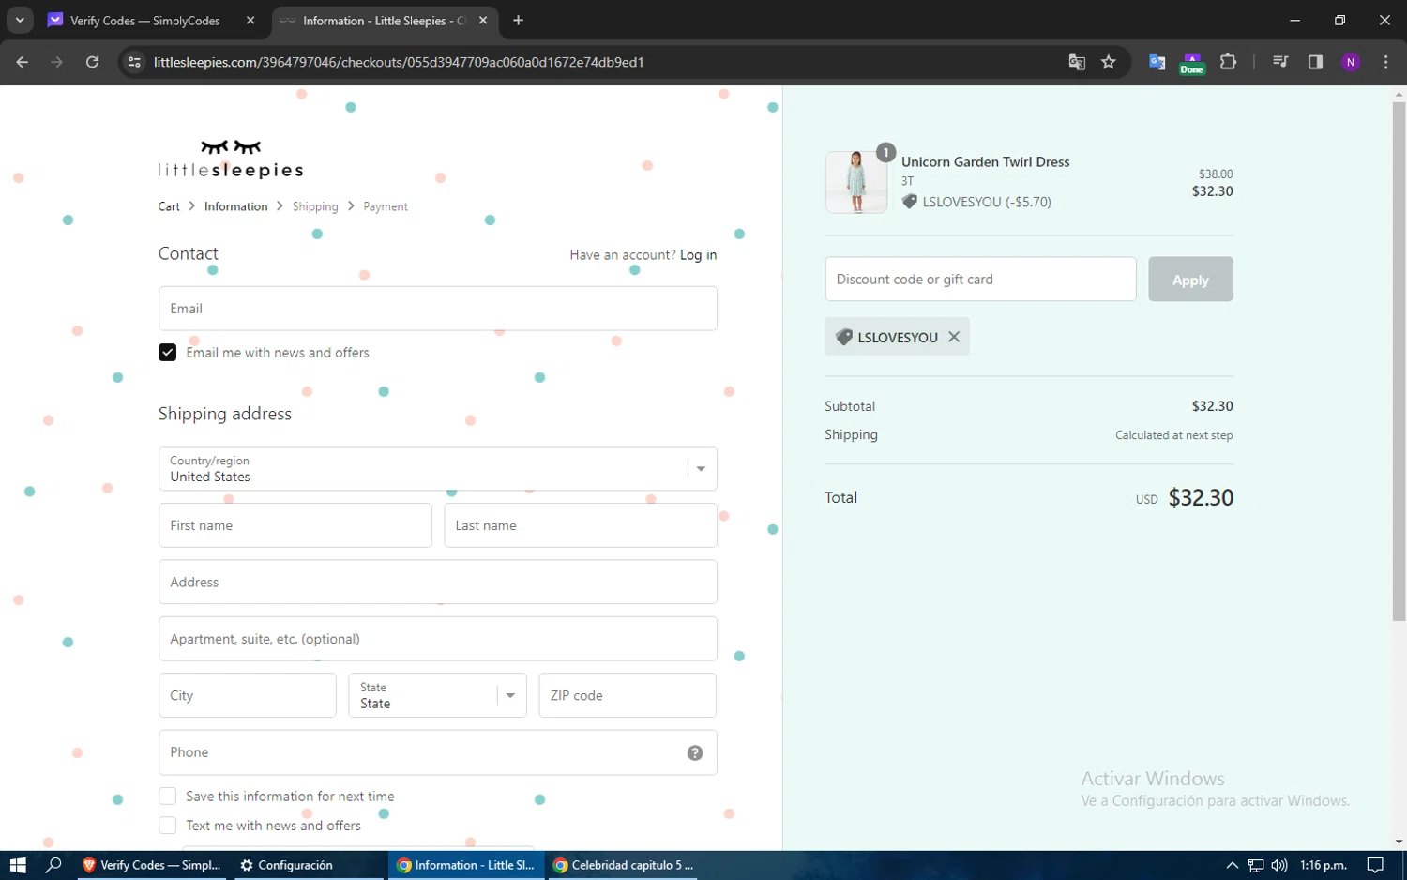1407x880 pixels.
Task: Uncheck Email me with news and offers
Action: point(168,353)
